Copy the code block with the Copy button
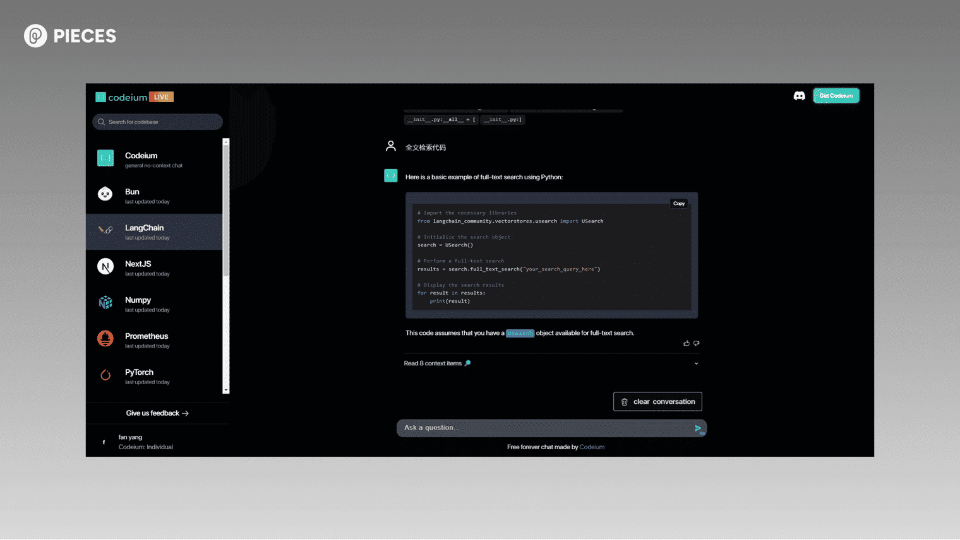This screenshot has height=540, width=960. point(679,204)
